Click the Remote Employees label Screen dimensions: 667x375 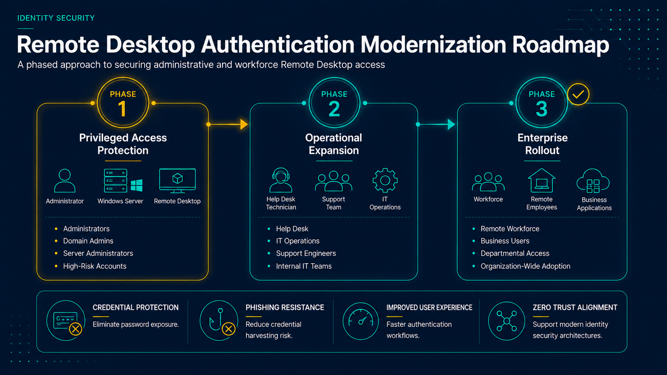pyautogui.click(x=541, y=203)
